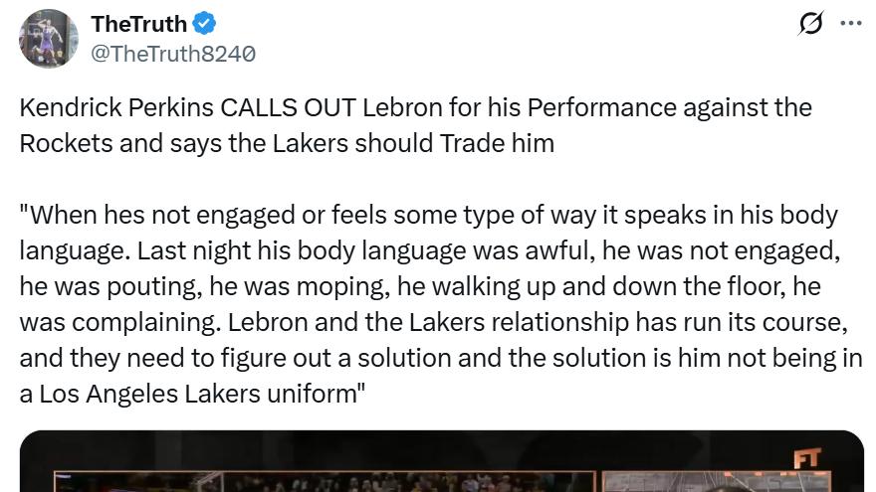Click the TheTruth display name

point(138,23)
